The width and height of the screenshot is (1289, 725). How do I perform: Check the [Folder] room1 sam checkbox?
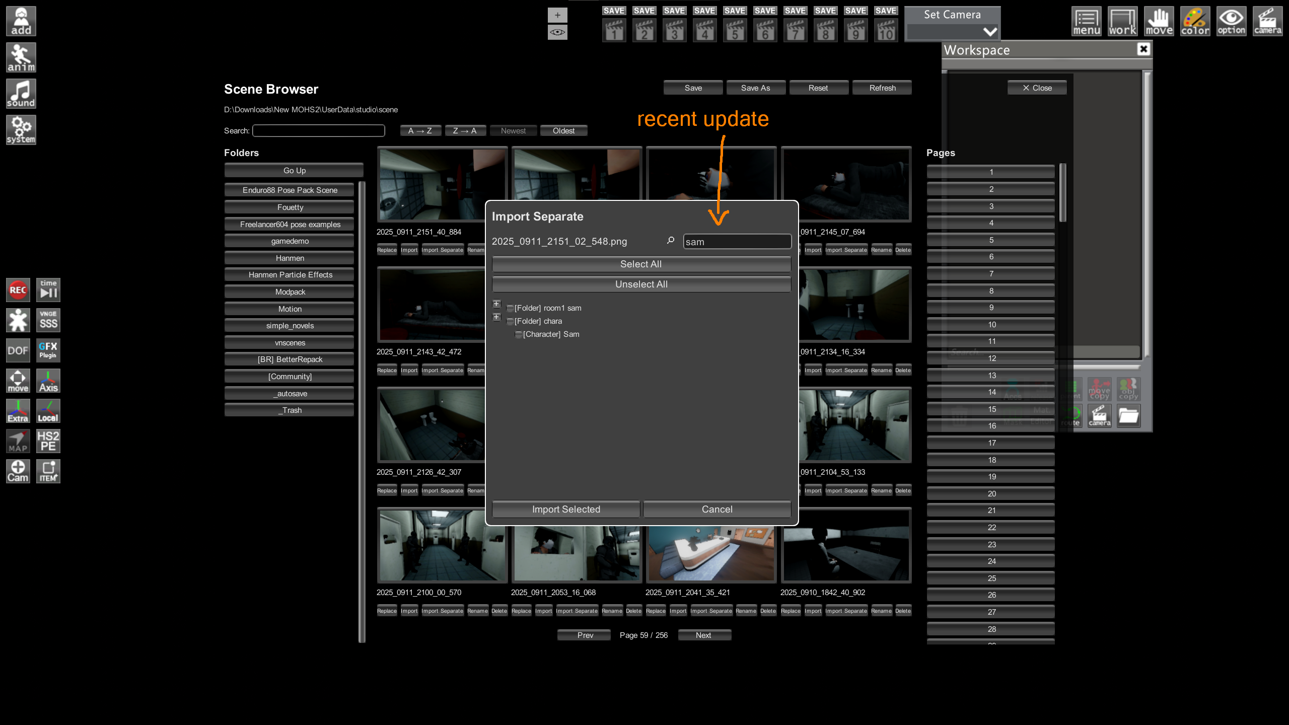[x=510, y=308]
